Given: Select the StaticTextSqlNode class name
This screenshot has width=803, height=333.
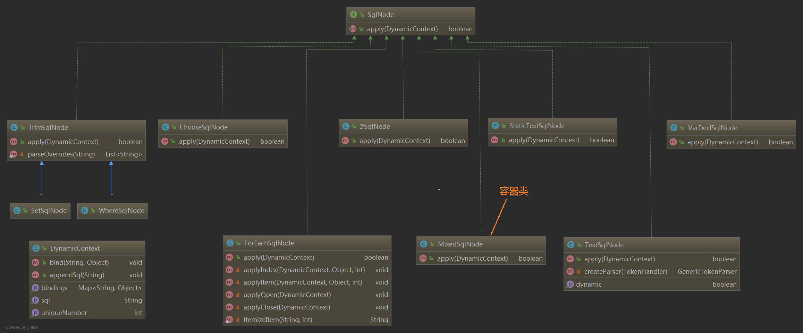Looking at the screenshot, I should coord(537,126).
